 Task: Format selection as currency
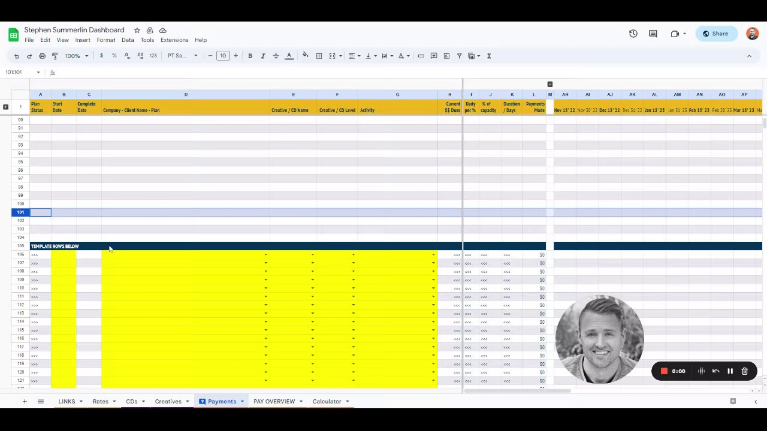click(101, 56)
